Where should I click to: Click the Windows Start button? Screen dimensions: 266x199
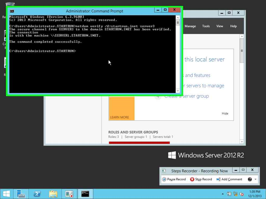click(6, 194)
